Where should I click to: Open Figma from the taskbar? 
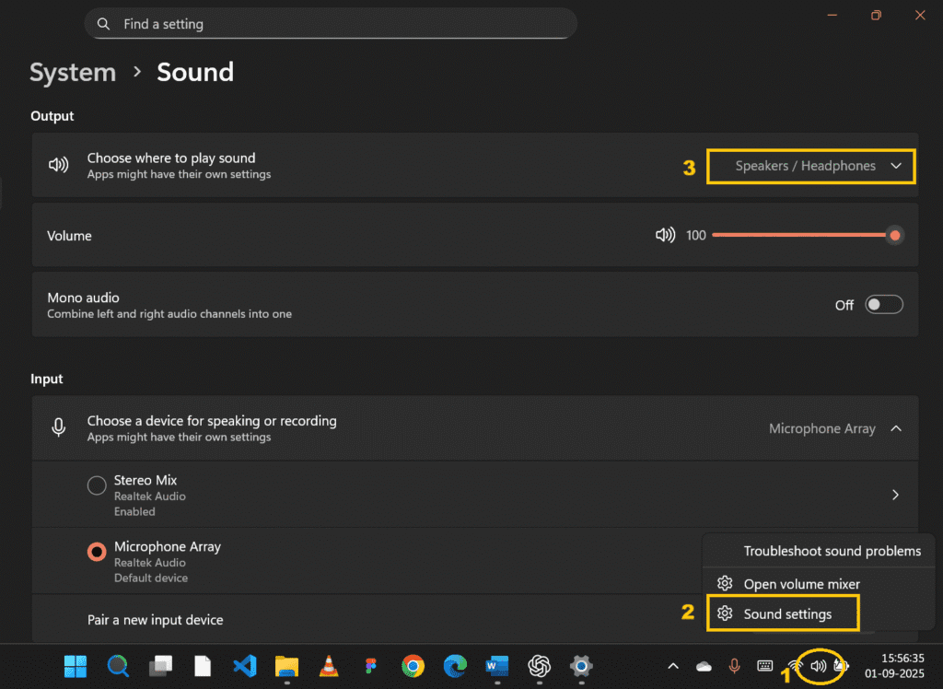click(370, 666)
